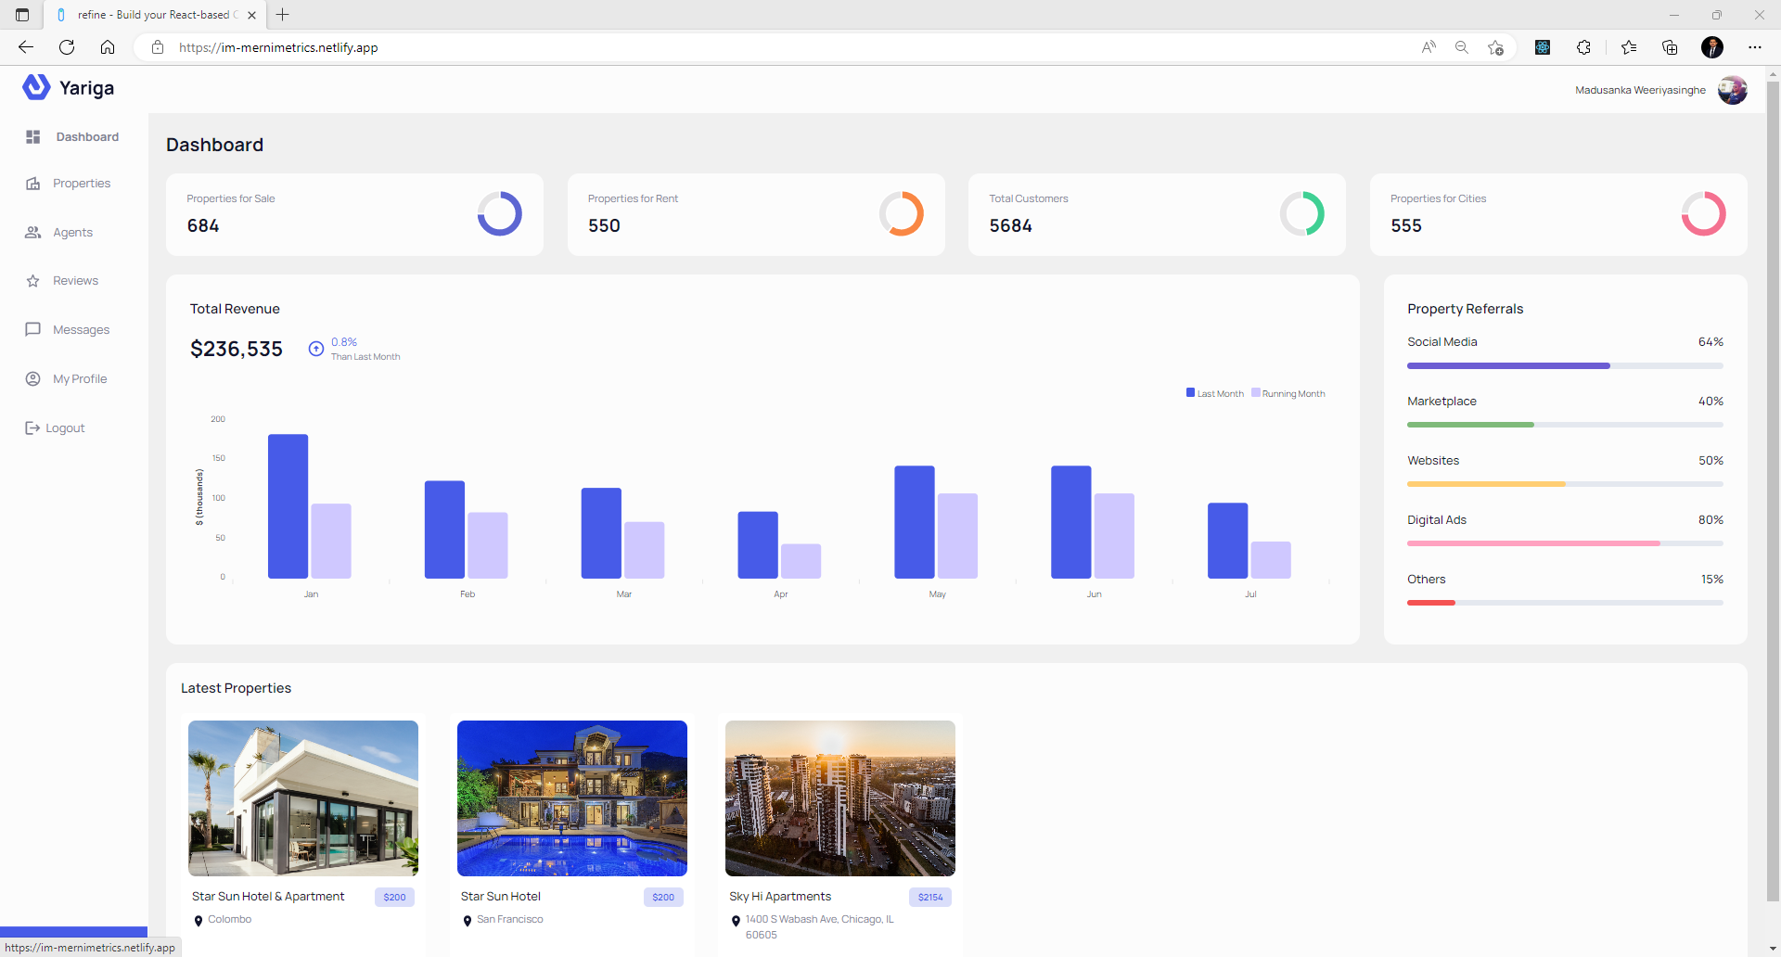Screen dimensions: 1781x957
Task: Click the Yariga logo icon
Action: 36,87
